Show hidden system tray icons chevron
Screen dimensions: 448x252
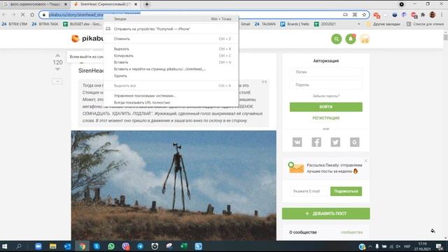370,246
